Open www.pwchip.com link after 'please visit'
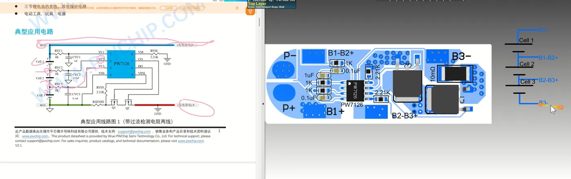 (191, 141)
